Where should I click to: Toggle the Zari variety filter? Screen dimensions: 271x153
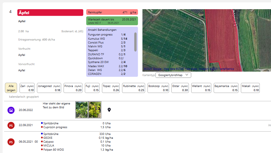[x=27, y=88]
